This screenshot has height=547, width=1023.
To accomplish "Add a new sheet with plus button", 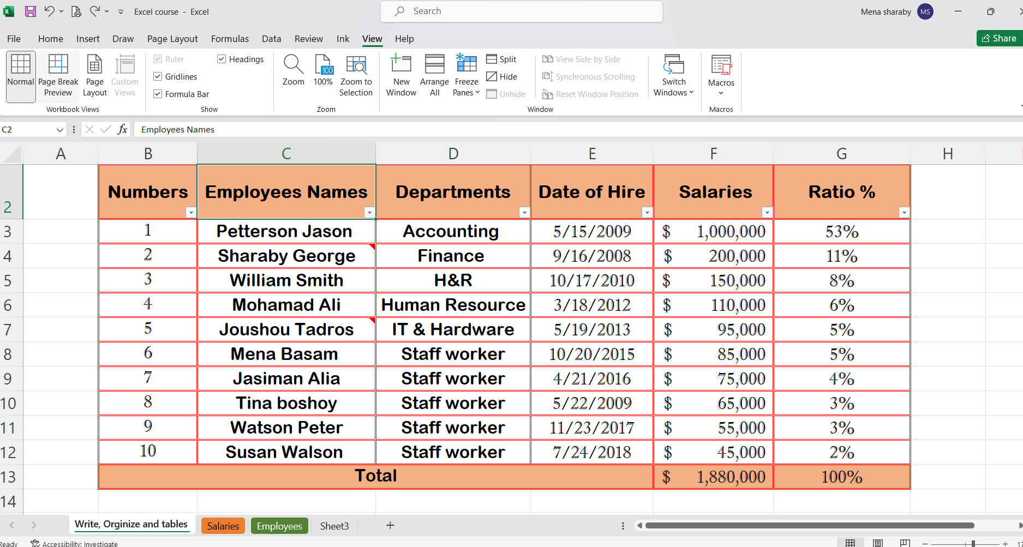I will [390, 525].
